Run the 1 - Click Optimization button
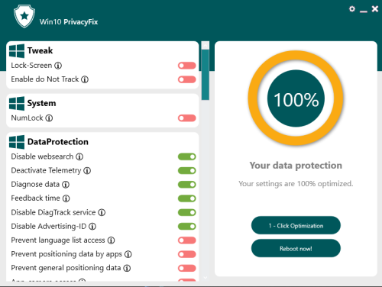This screenshot has width=382, height=287. tap(296, 225)
